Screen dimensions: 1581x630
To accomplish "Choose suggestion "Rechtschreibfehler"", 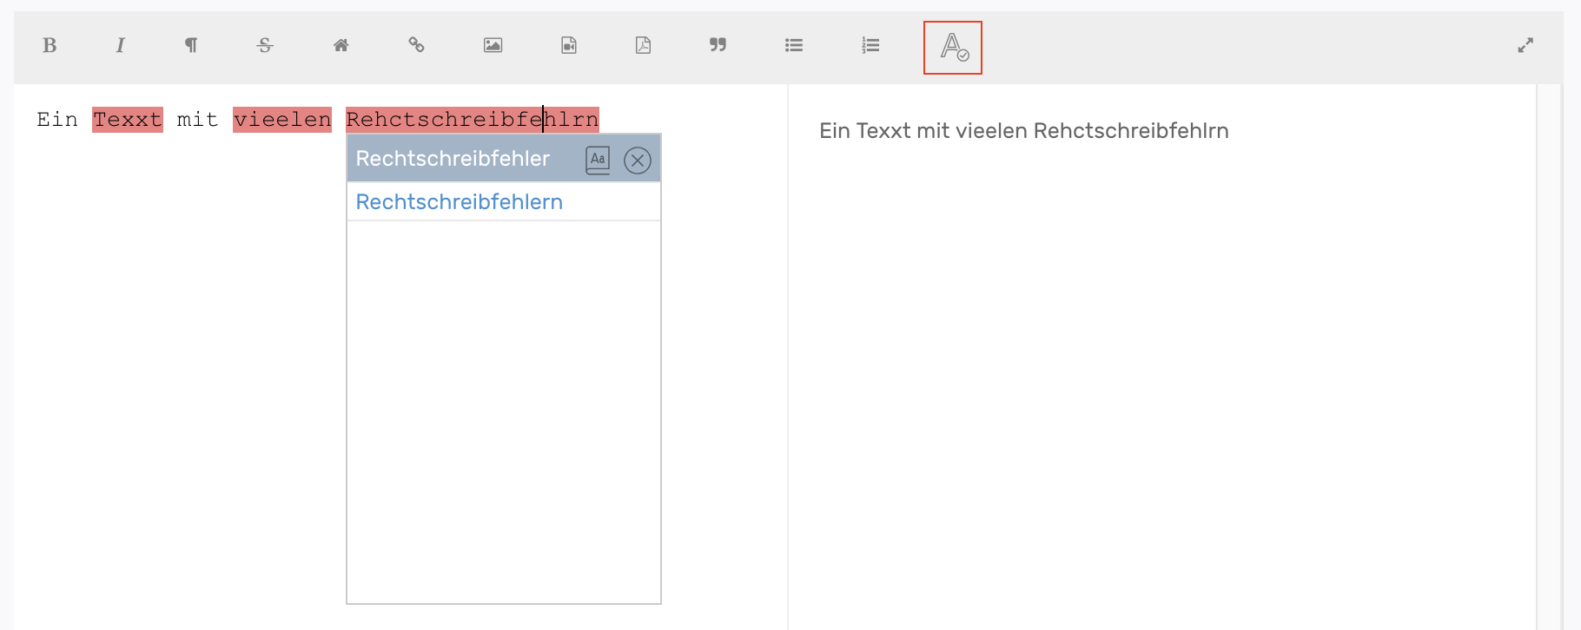I will pos(453,159).
